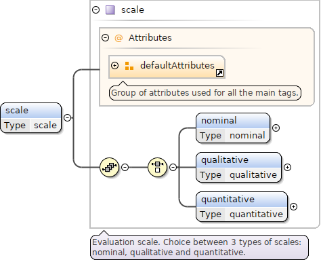Click the sequence compositor icon
This screenshot has height=262, width=321.
pyautogui.click(x=109, y=167)
